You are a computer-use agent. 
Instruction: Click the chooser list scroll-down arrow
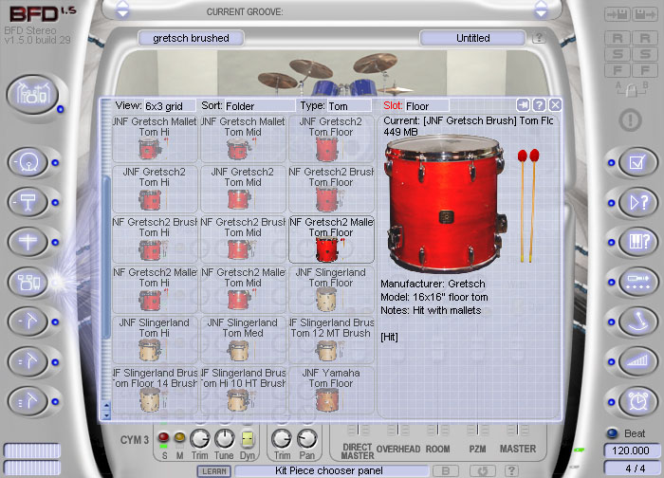[x=106, y=415]
